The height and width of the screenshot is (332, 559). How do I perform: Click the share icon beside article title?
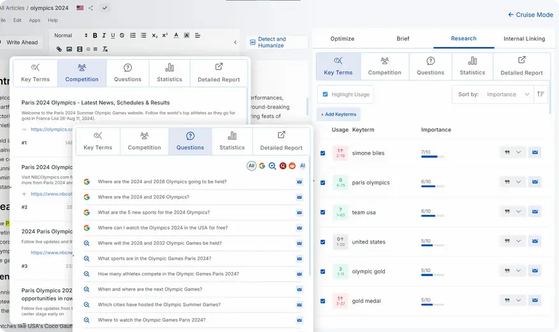pyautogui.click(x=91, y=8)
